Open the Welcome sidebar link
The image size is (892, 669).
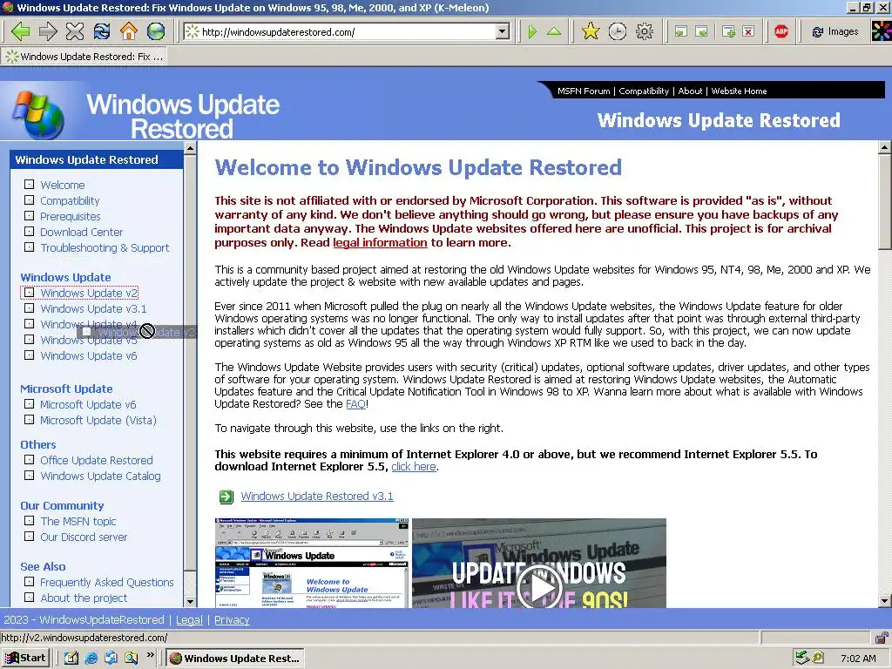[62, 185]
